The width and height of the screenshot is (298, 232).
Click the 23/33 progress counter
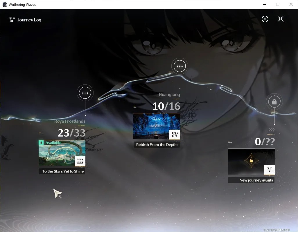click(x=72, y=133)
